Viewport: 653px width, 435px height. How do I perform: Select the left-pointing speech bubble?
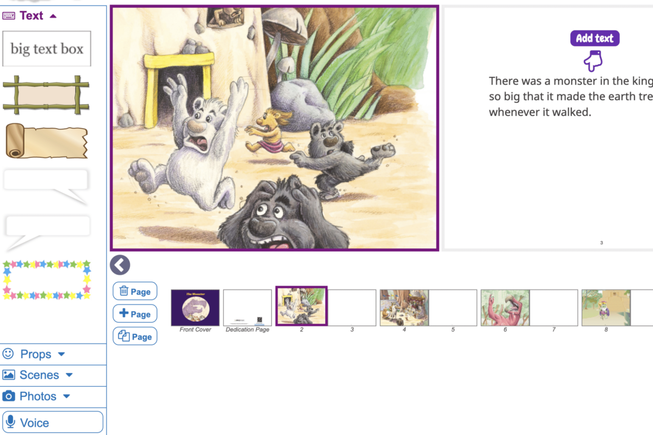click(x=47, y=232)
